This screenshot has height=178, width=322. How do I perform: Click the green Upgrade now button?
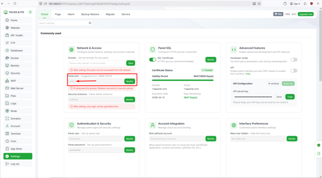click(x=306, y=14)
